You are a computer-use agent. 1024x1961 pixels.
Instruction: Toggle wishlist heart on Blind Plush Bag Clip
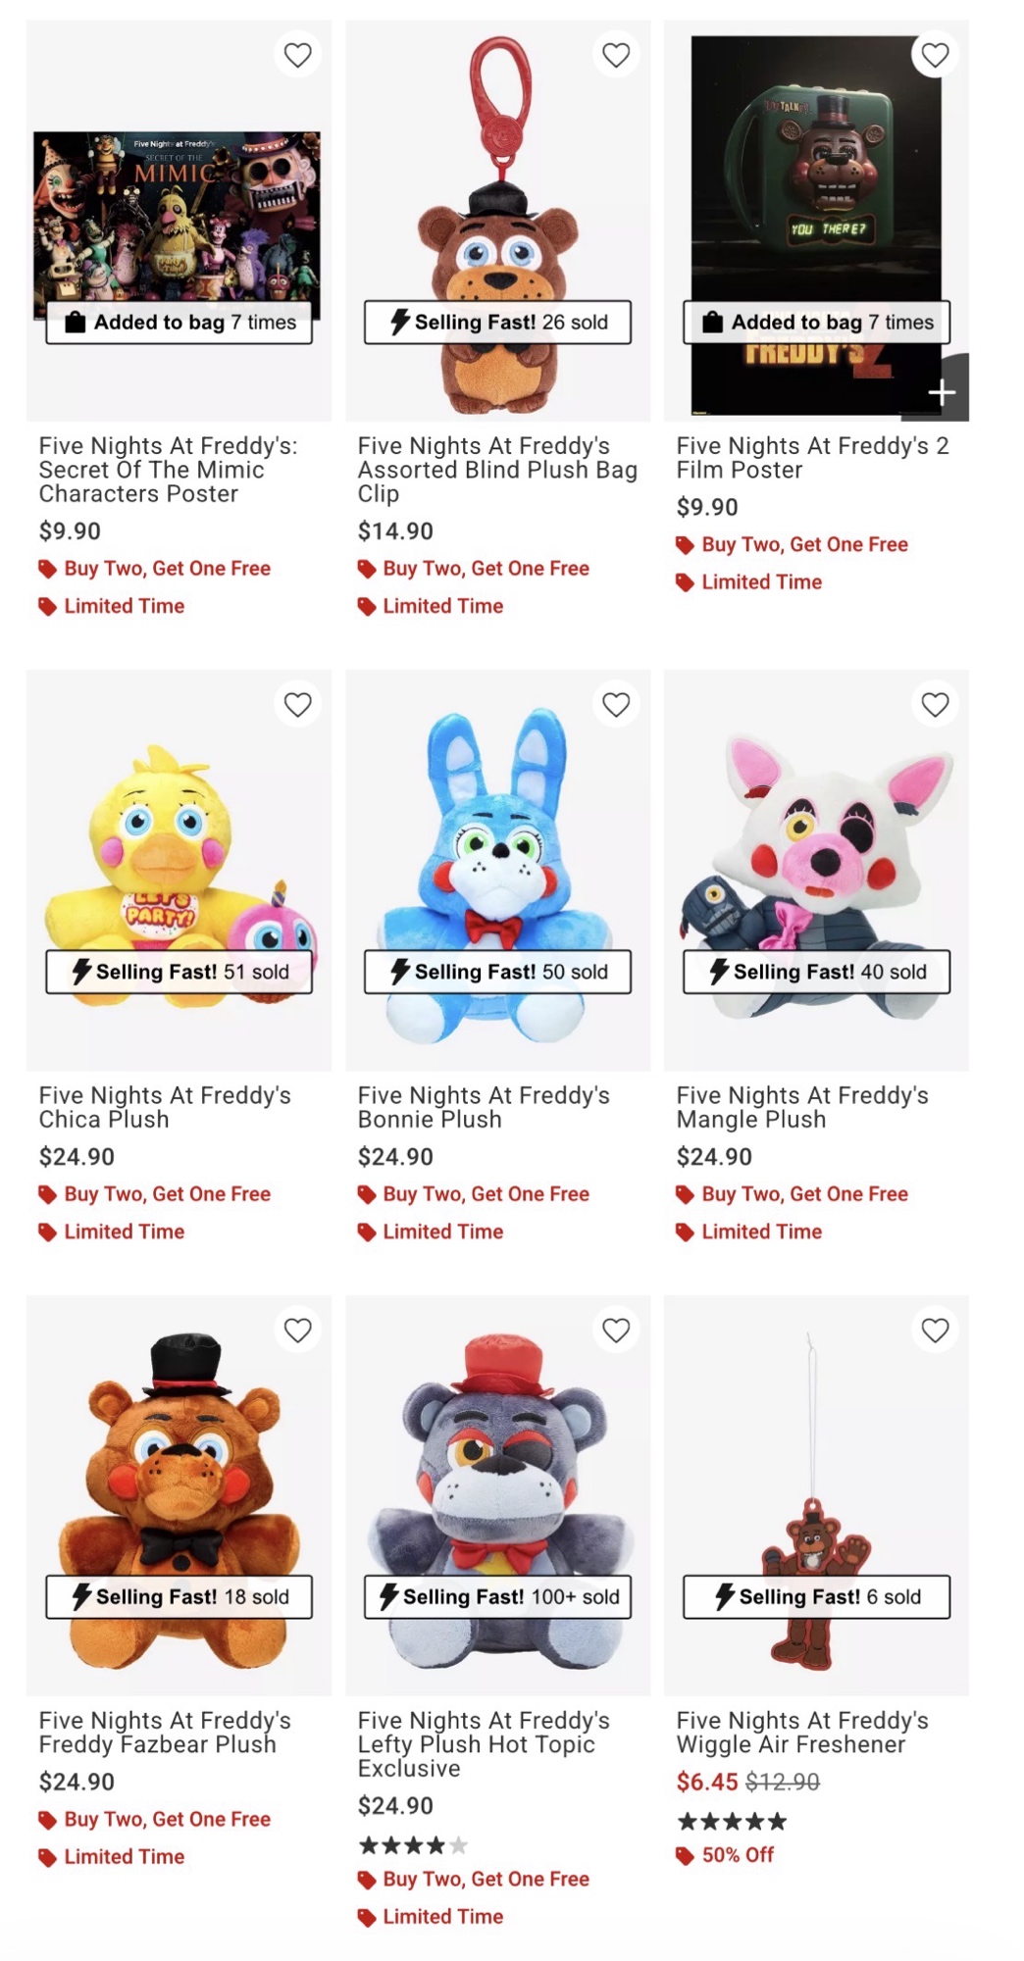616,55
